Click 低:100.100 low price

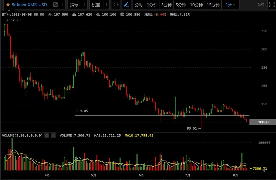106,14
